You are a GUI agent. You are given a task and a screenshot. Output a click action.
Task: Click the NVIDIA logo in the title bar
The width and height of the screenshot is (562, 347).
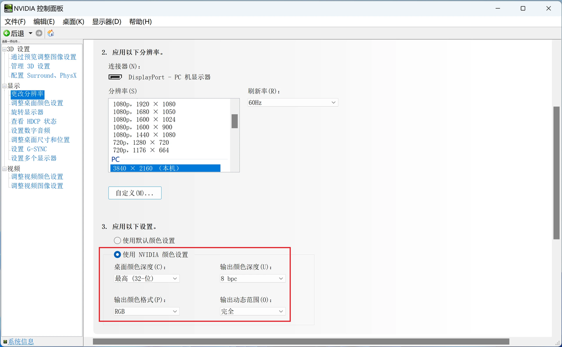(x=8, y=8)
